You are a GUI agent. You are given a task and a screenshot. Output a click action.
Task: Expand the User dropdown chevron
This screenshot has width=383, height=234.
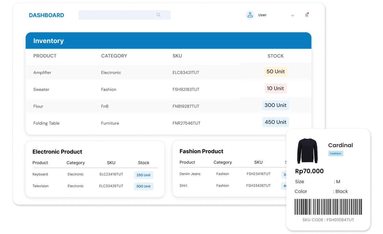point(293,15)
